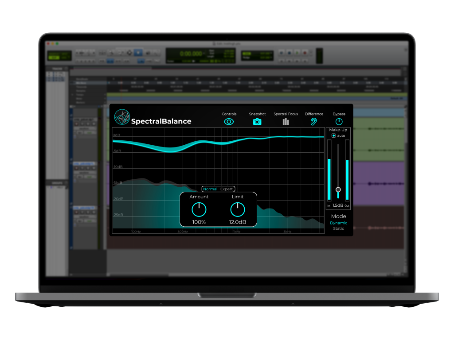Switch the Mode to Static
This screenshot has width=454, height=340.
pyautogui.click(x=338, y=228)
